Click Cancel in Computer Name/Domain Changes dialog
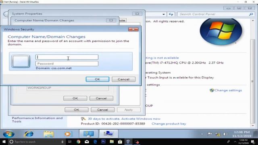Image resolution: width=258 pixels, height=145 pixels. [101, 98]
